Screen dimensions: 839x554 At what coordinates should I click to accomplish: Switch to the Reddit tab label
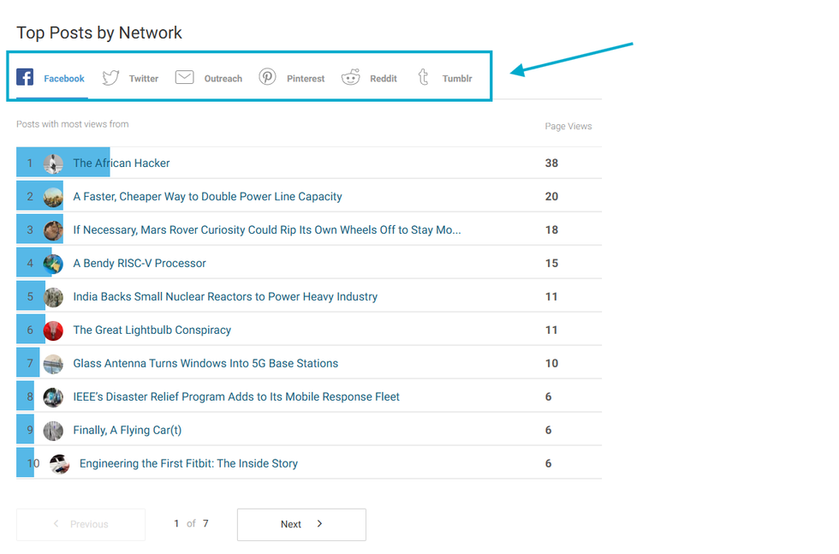coord(384,79)
